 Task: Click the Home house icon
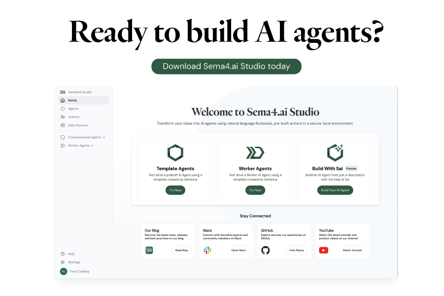[x=63, y=100]
